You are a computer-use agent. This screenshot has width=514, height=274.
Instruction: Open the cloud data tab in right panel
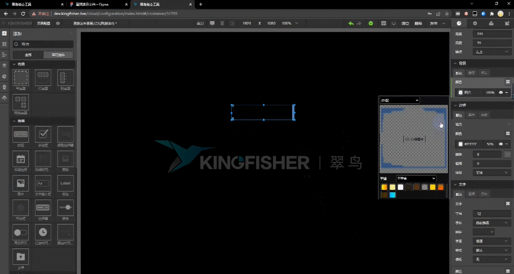point(491,23)
